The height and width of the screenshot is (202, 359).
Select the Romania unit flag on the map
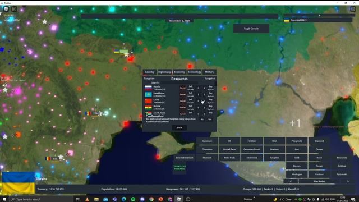pos(48,158)
